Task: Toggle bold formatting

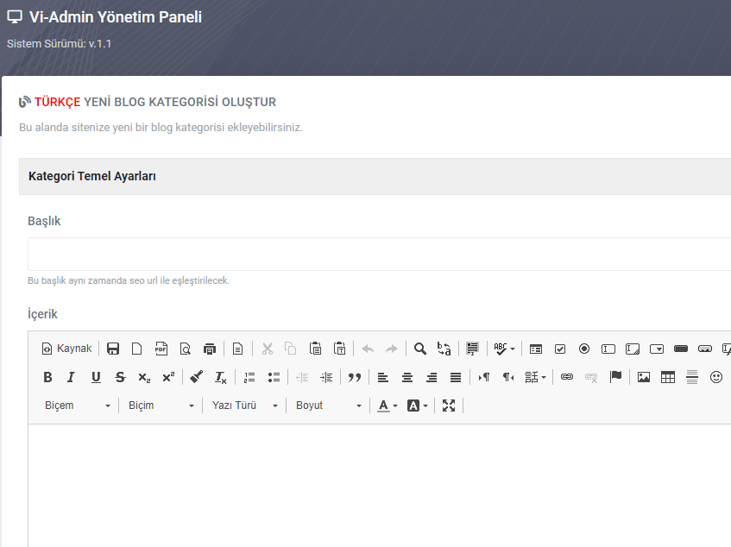Action: (47, 377)
